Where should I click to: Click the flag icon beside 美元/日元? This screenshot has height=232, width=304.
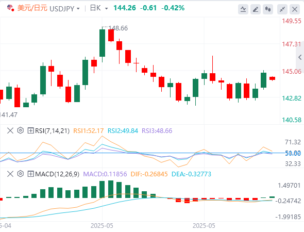pyautogui.click(x=10, y=8)
